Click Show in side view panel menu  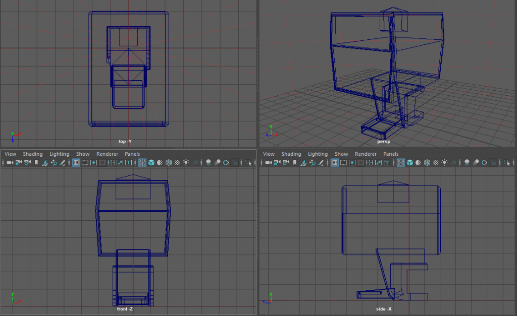(341, 154)
